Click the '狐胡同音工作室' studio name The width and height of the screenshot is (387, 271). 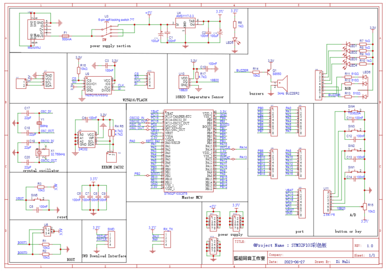249,258
